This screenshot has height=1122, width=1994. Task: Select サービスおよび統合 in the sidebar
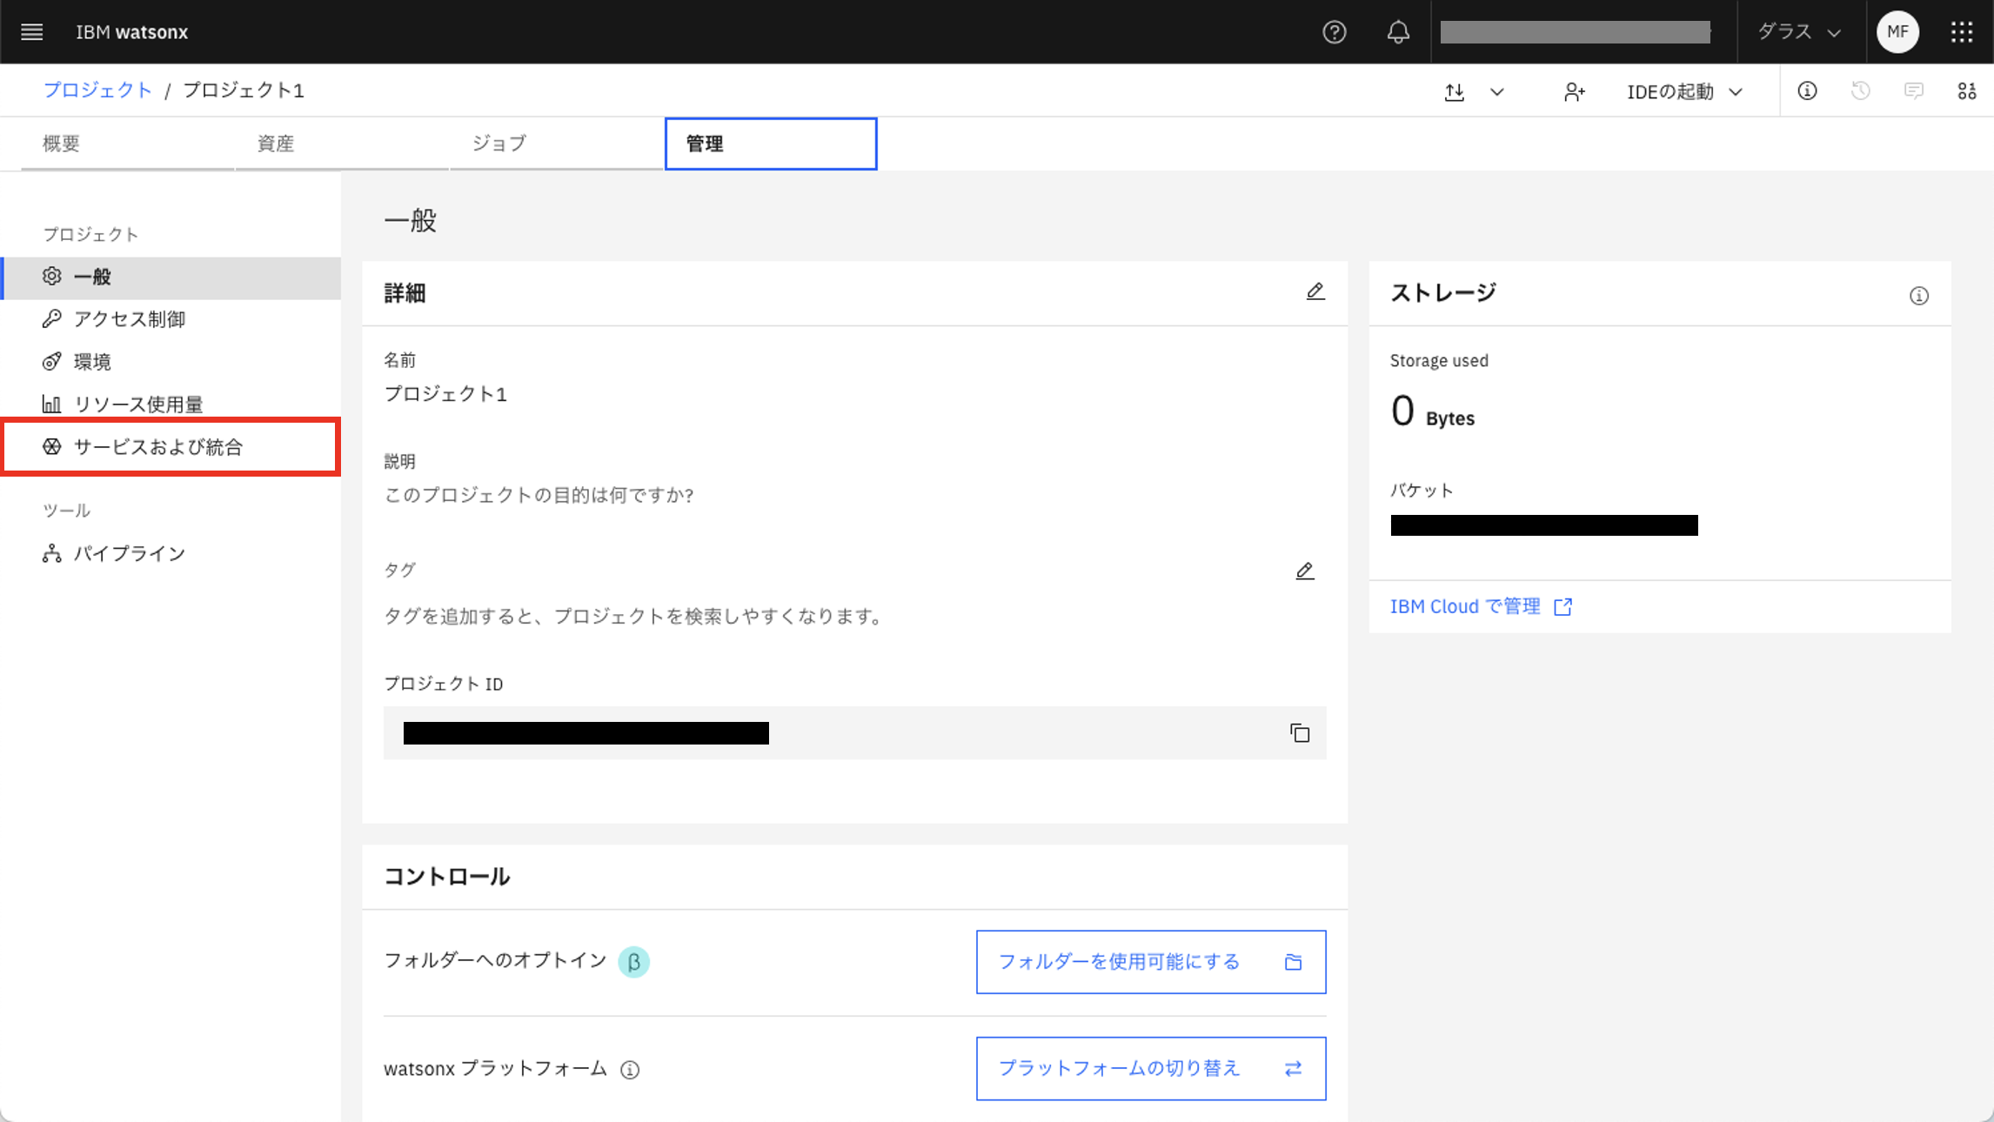click(158, 447)
